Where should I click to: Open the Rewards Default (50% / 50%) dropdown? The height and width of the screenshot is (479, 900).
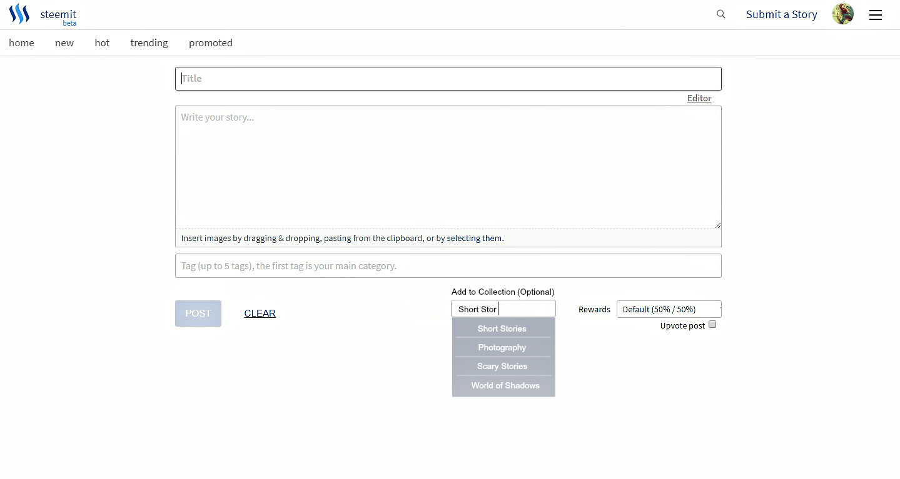[669, 309]
